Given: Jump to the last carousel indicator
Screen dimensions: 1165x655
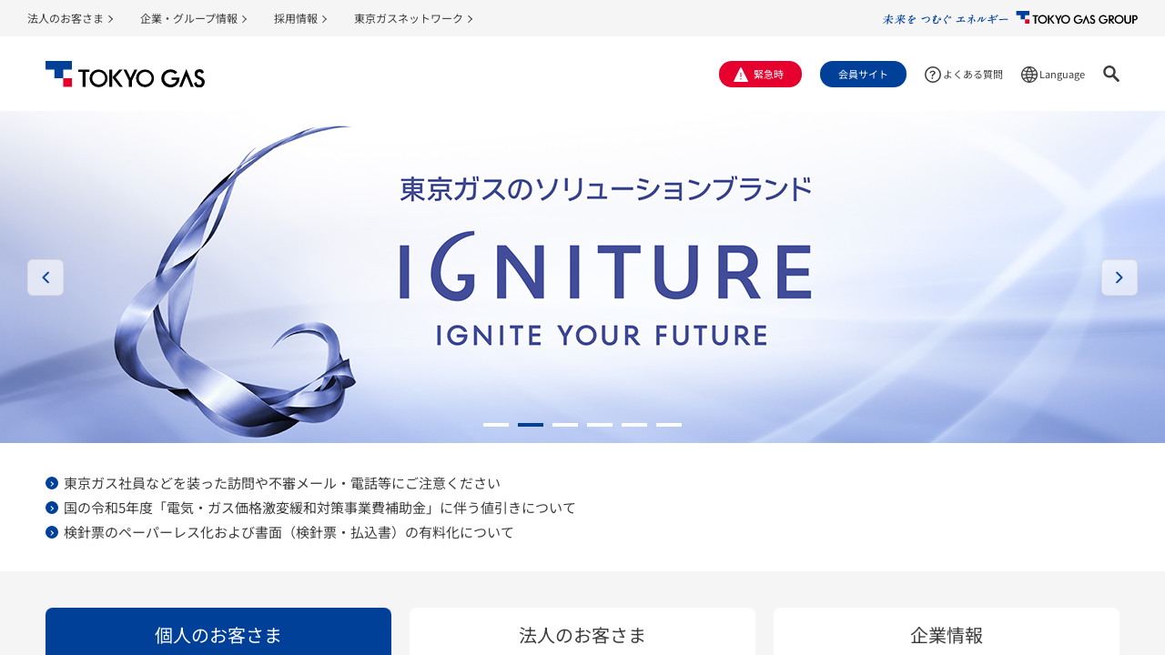Looking at the screenshot, I should click(x=669, y=425).
